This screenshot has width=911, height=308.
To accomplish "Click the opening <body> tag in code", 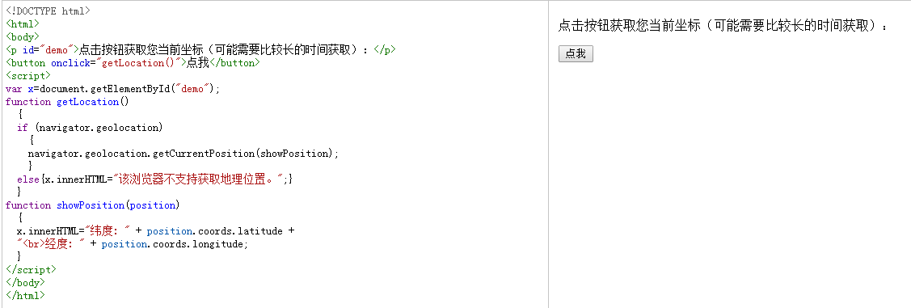I will click(22, 36).
